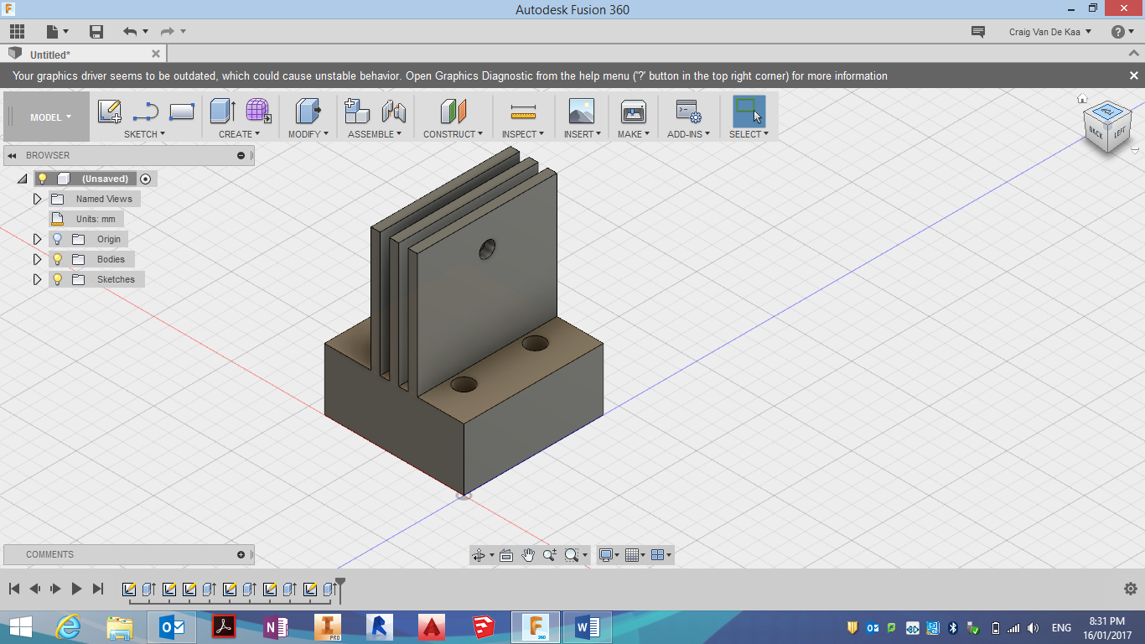1145x644 pixels.
Task: Choose the Line sketch tool icon
Action: coord(146,111)
